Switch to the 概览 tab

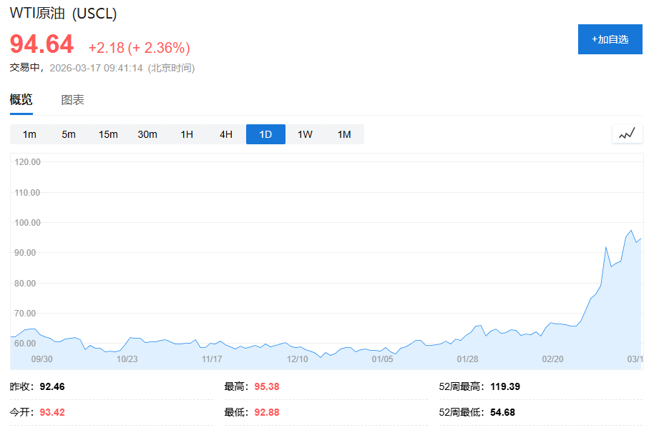click(x=21, y=100)
